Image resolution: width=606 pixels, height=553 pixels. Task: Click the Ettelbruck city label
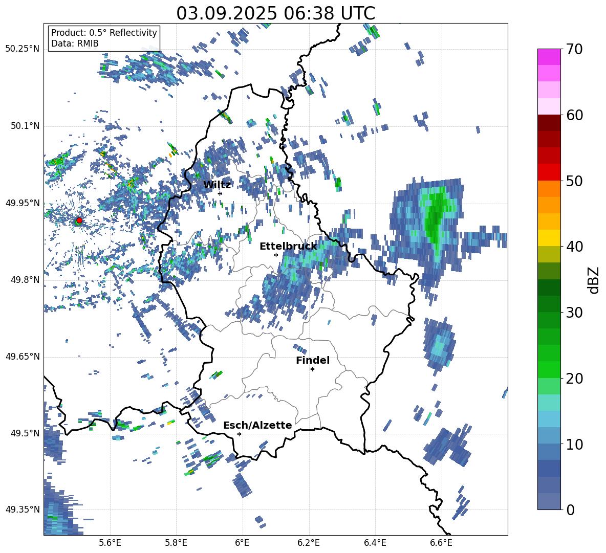pos(288,246)
